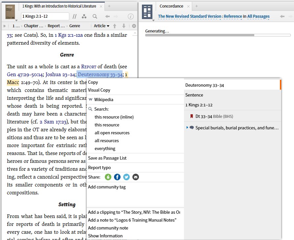Share on Facebook icon

click(117, 177)
